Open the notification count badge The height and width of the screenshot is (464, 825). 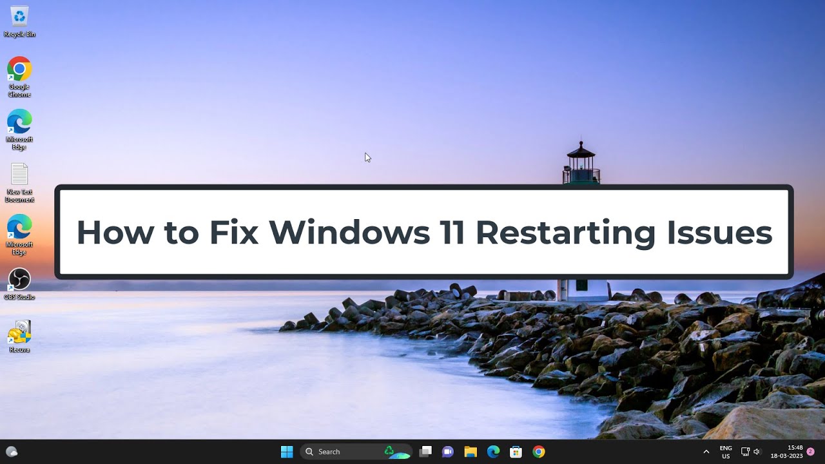pyautogui.click(x=810, y=451)
